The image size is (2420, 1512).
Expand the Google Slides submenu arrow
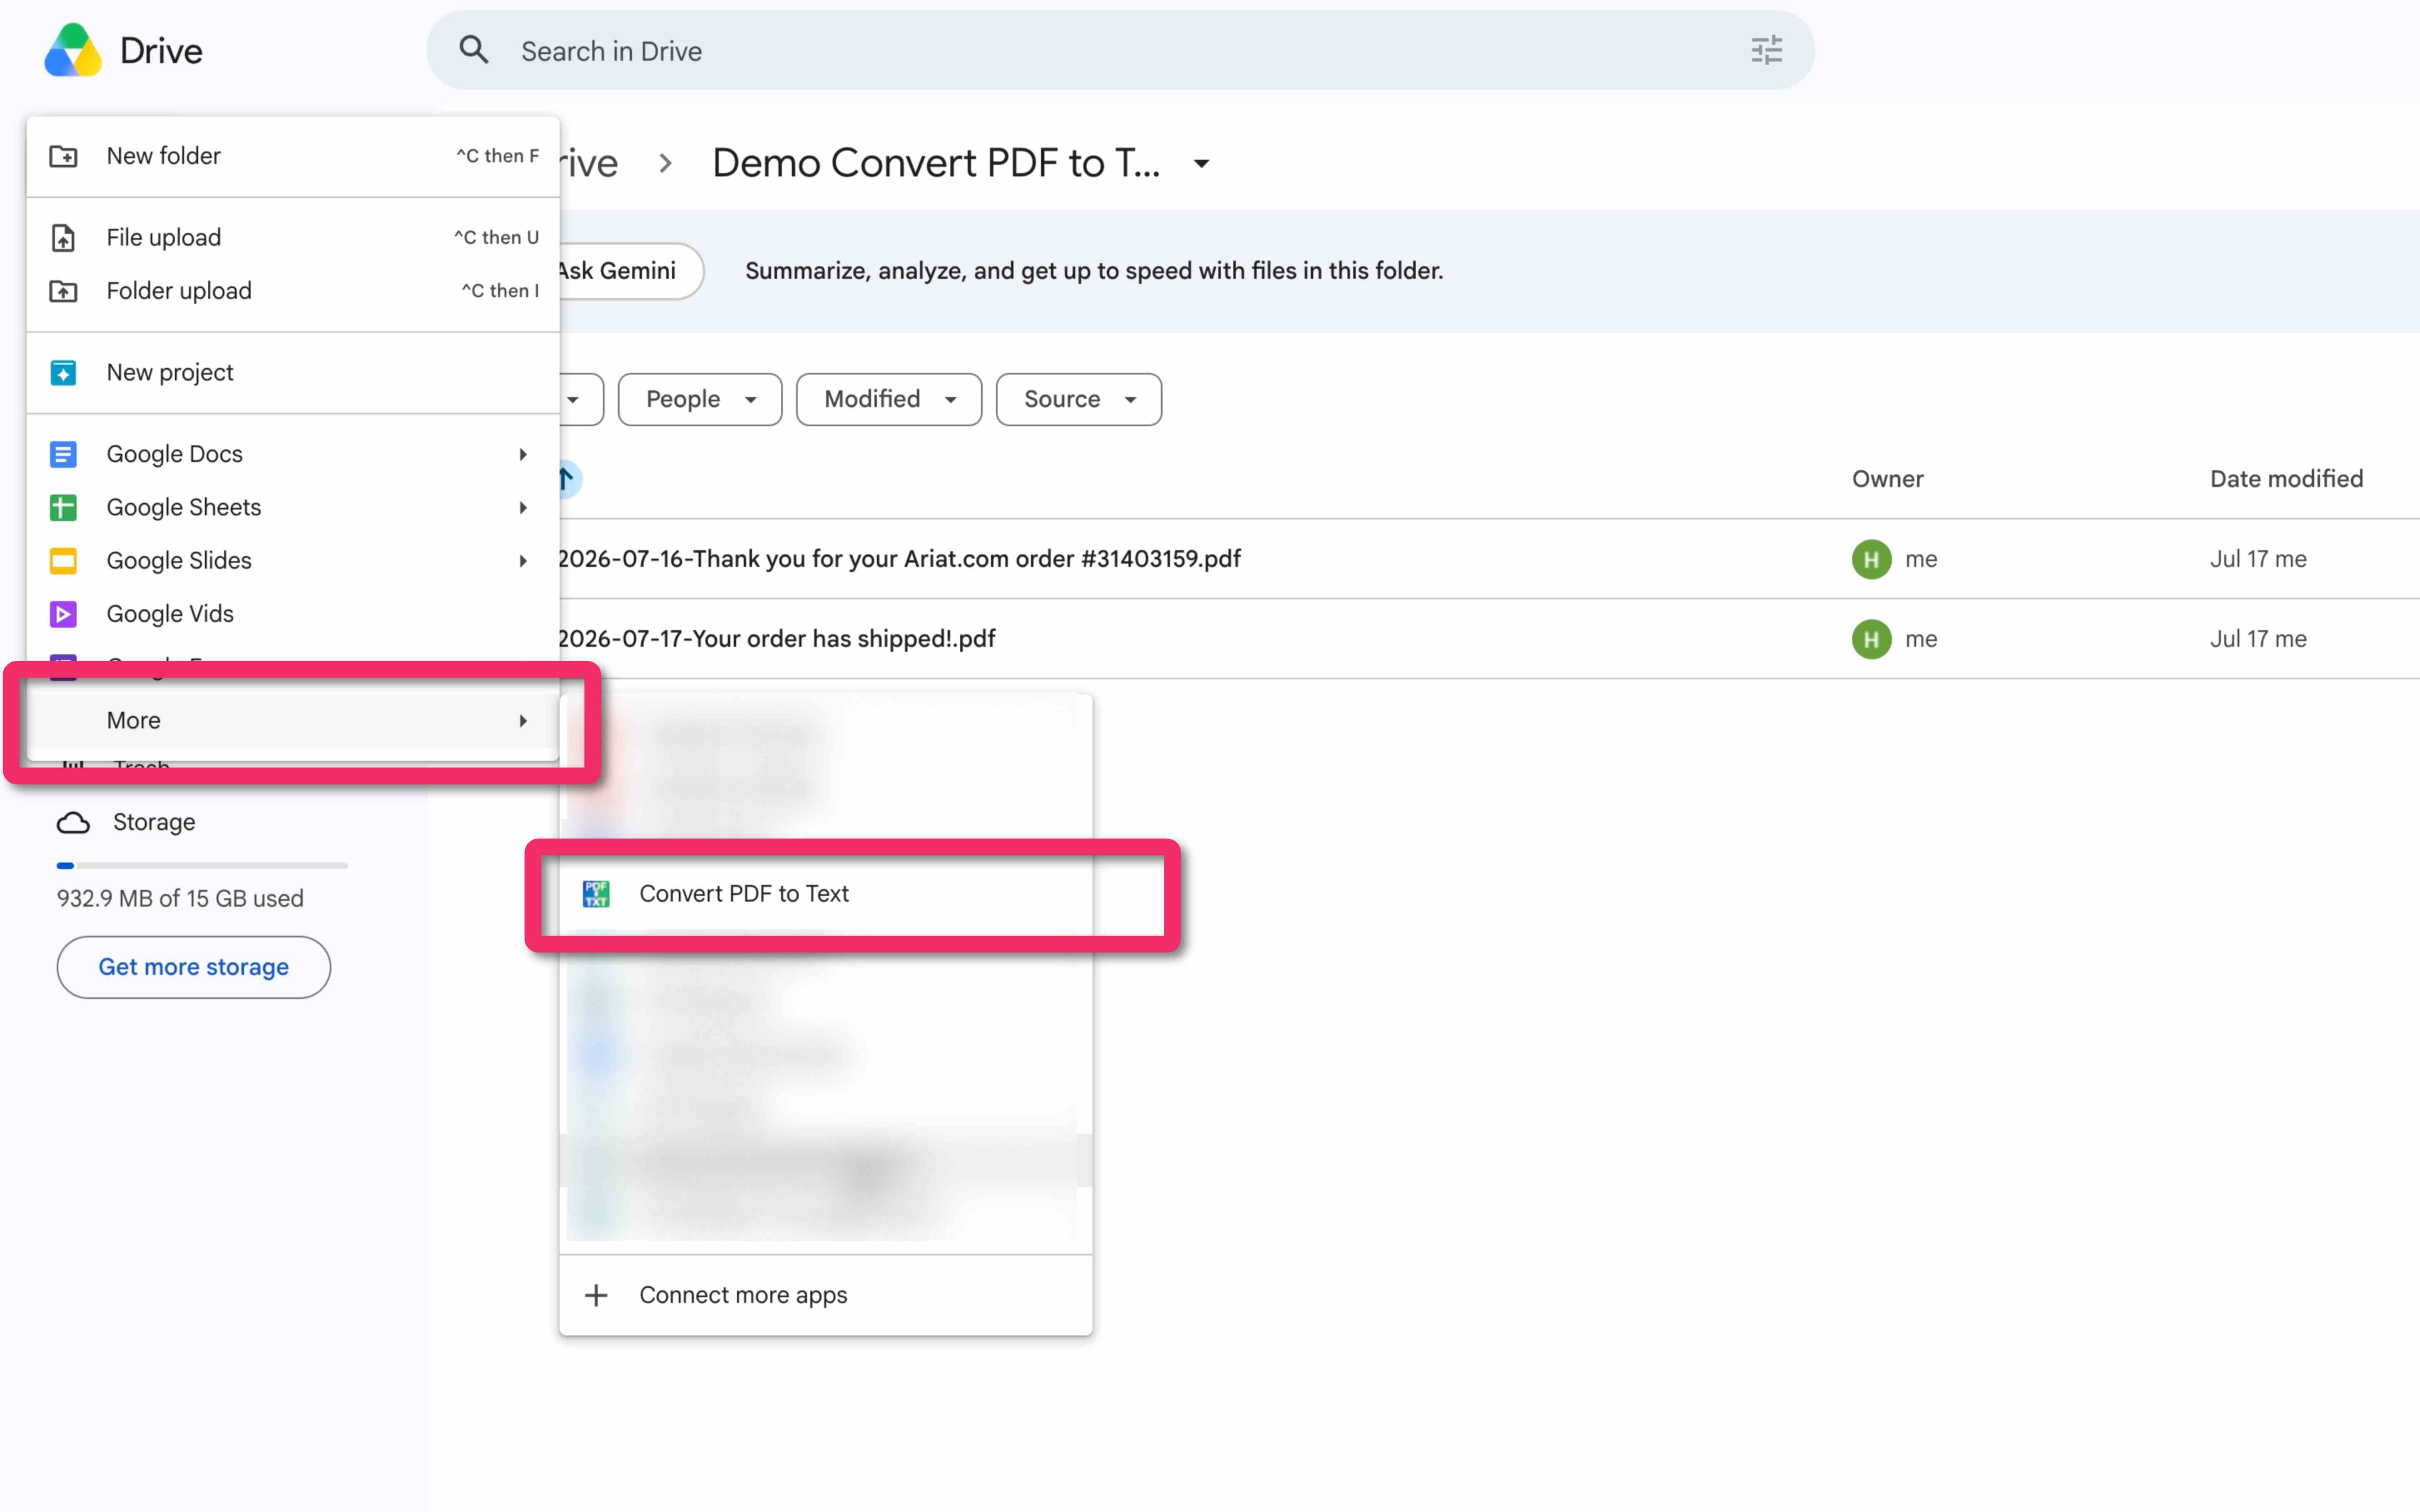tap(523, 561)
